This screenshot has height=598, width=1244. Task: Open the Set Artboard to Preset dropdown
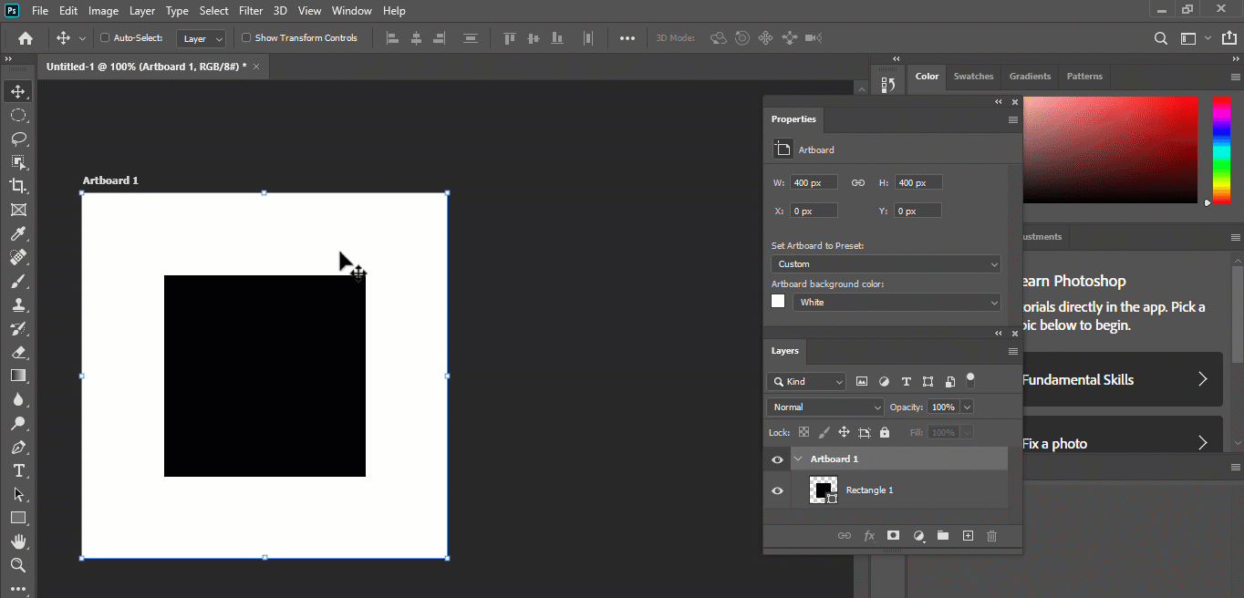click(886, 263)
